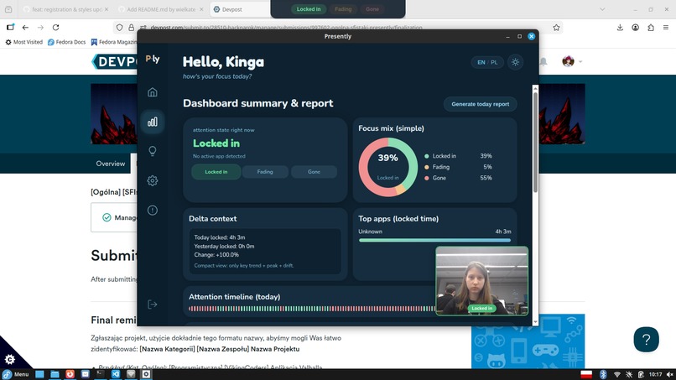Click floating overlay Fading pill
The height and width of the screenshot is (380, 676).
pos(343,9)
